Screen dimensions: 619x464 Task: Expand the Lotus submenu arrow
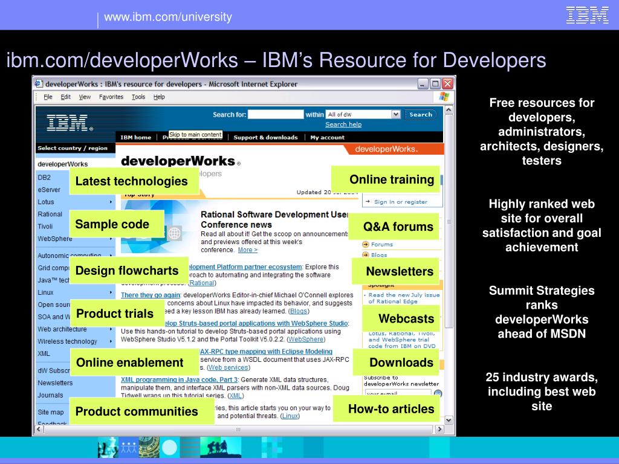111,202
